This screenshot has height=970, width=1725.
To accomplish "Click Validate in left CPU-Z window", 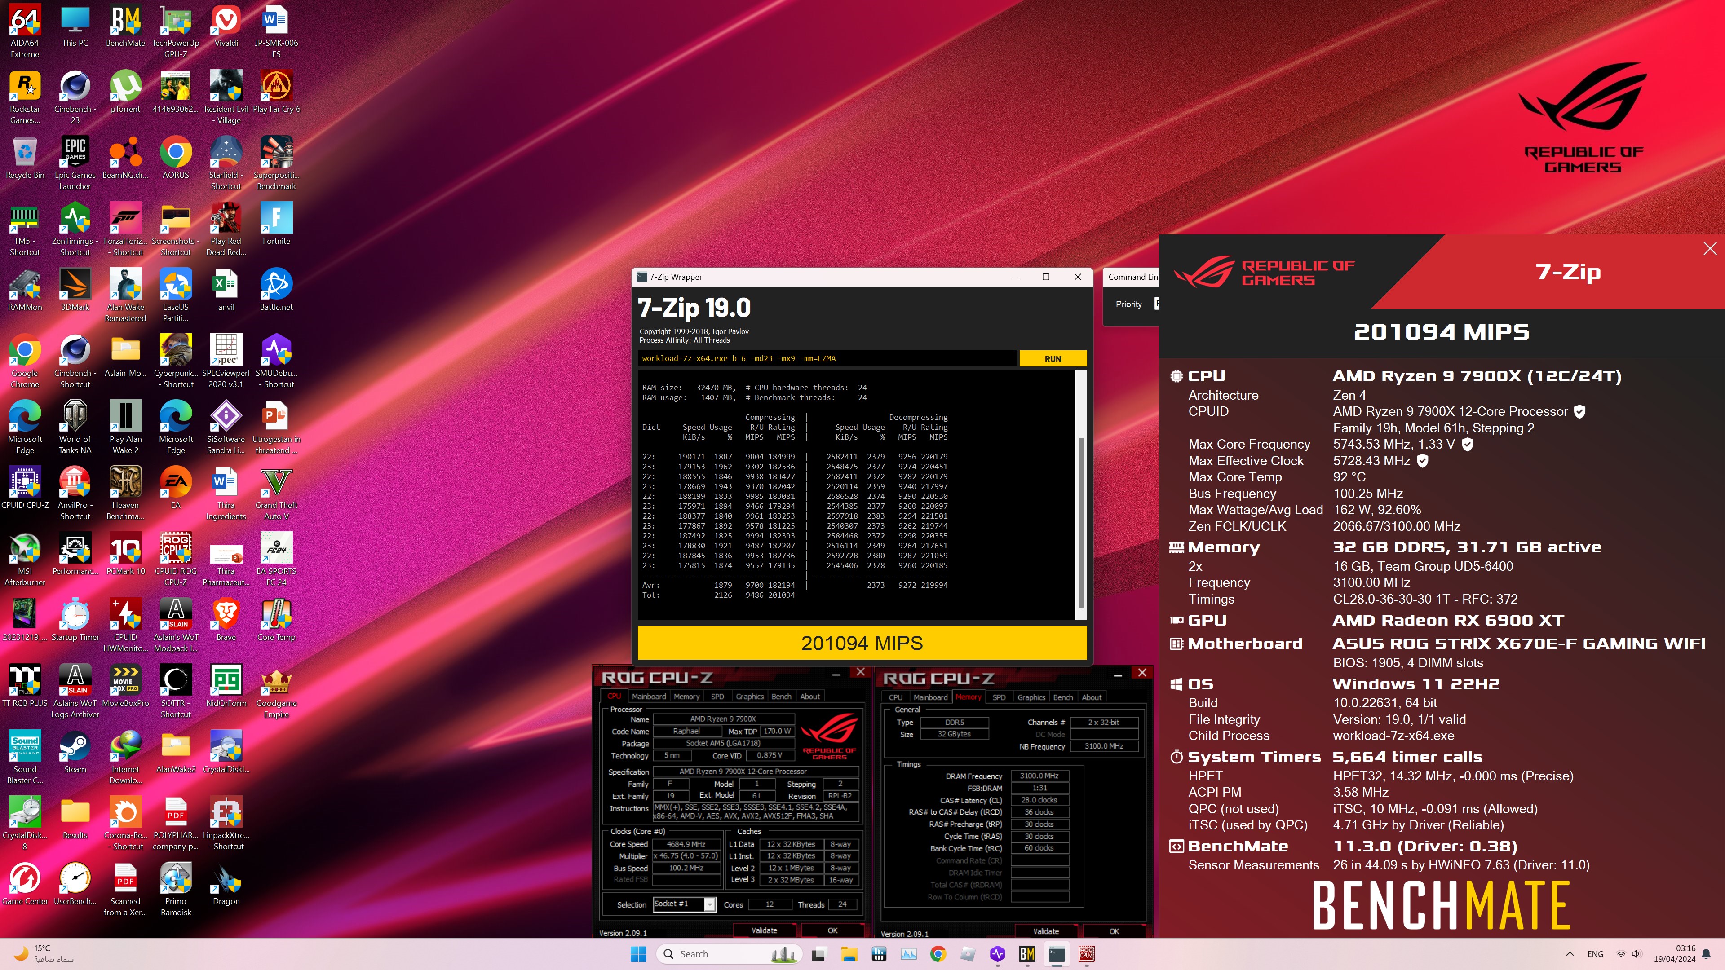I will 764,930.
